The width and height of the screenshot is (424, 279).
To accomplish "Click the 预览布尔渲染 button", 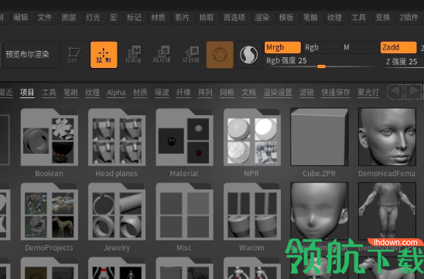I will (31, 55).
